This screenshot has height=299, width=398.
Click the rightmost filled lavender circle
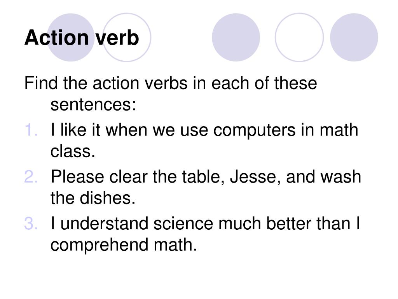click(354, 37)
